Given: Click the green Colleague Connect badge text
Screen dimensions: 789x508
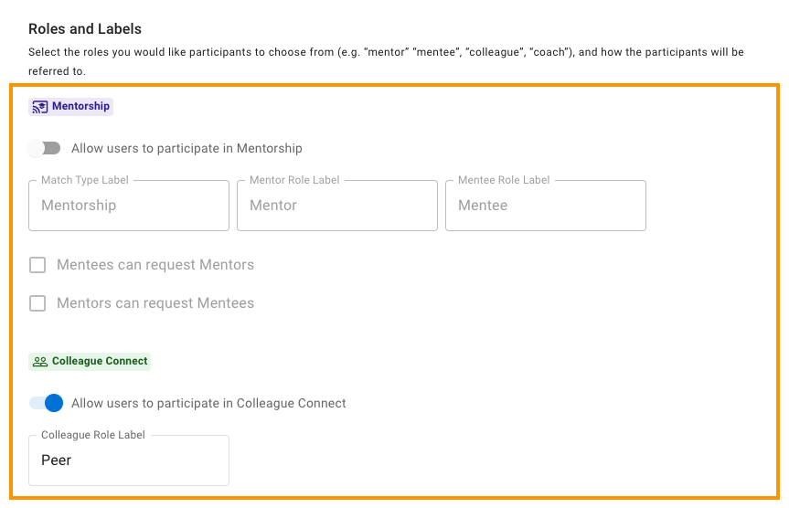Looking at the screenshot, I should [x=100, y=361].
